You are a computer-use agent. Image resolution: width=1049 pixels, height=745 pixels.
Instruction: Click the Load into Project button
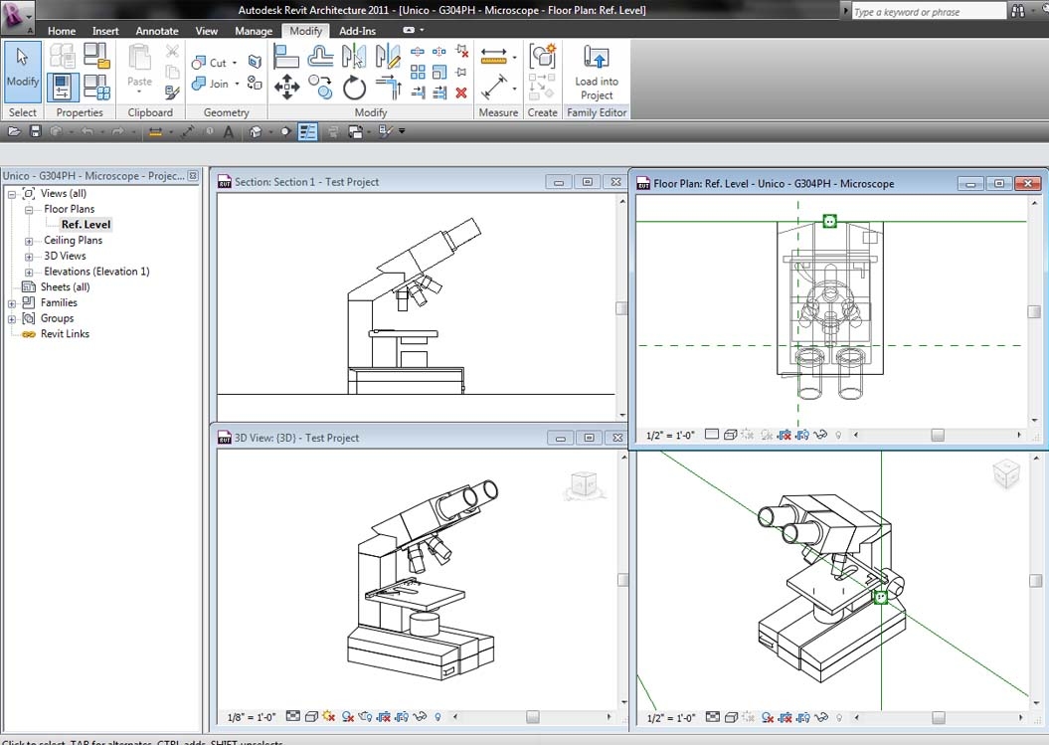click(x=596, y=70)
